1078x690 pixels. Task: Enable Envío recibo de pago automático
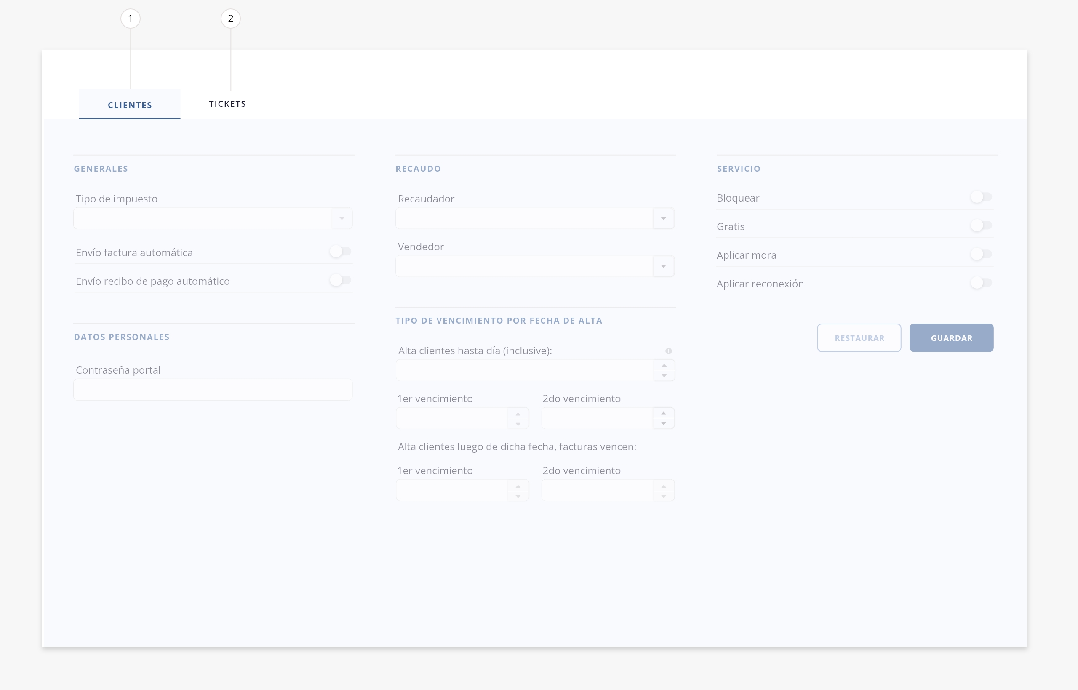click(340, 281)
